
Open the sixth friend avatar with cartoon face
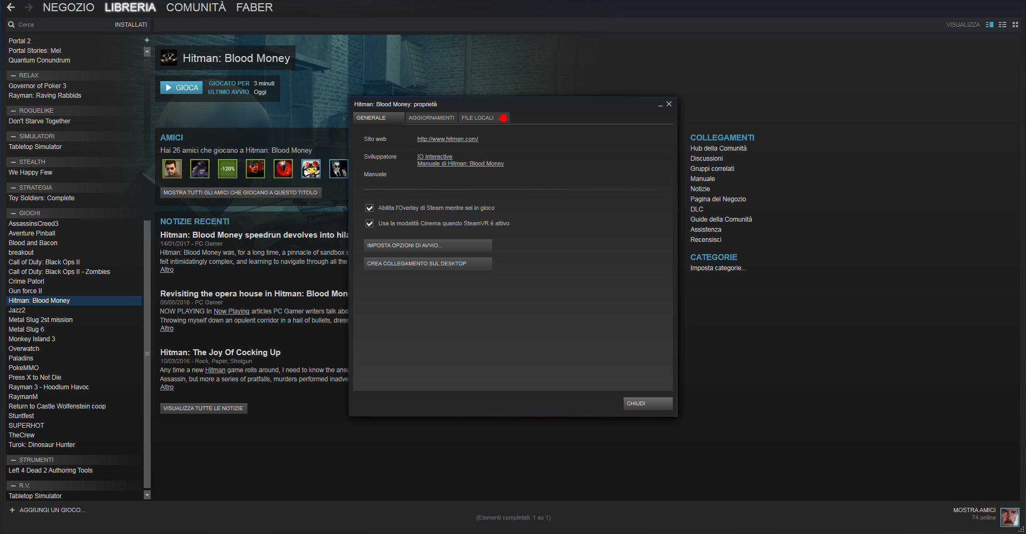coord(311,169)
